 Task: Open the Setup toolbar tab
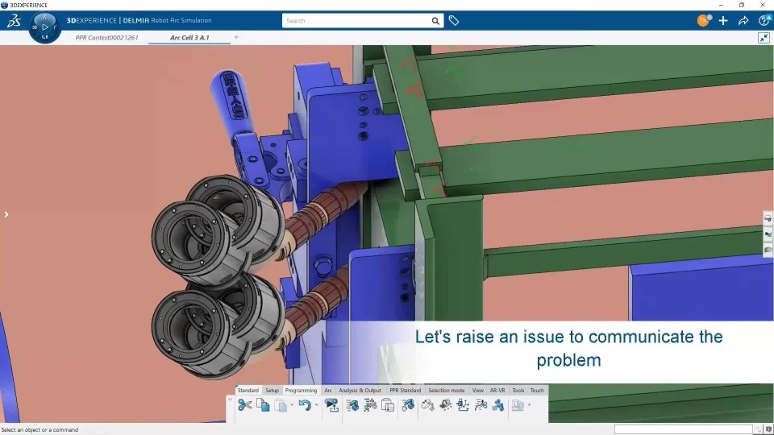[x=272, y=390]
